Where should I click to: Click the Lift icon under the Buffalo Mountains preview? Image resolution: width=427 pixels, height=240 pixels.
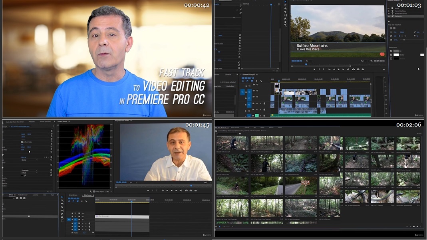pos(354,69)
